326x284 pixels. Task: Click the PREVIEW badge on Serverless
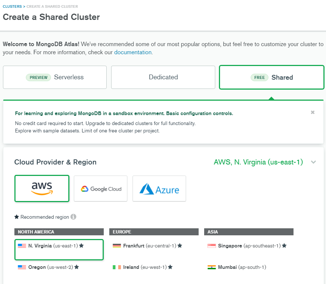coord(38,77)
